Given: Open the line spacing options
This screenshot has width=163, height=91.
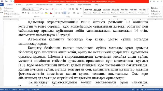Looking at the screenshot, I should click(x=69, y=13).
